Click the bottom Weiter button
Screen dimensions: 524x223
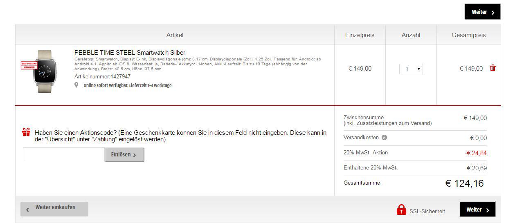[x=477, y=210]
